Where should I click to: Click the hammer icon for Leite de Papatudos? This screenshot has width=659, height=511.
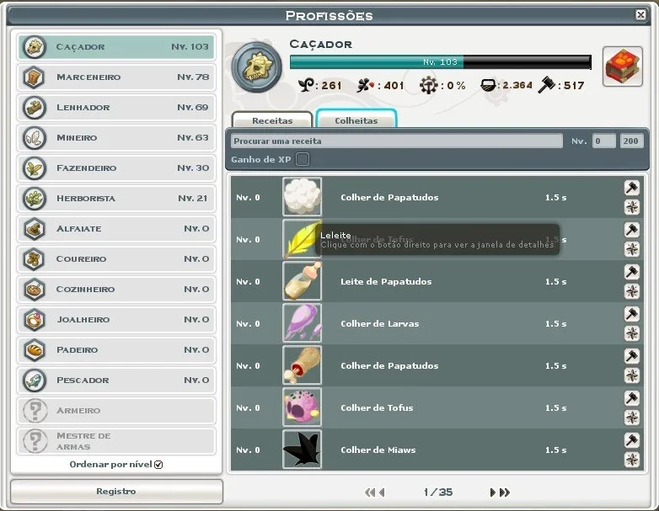click(632, 272)
